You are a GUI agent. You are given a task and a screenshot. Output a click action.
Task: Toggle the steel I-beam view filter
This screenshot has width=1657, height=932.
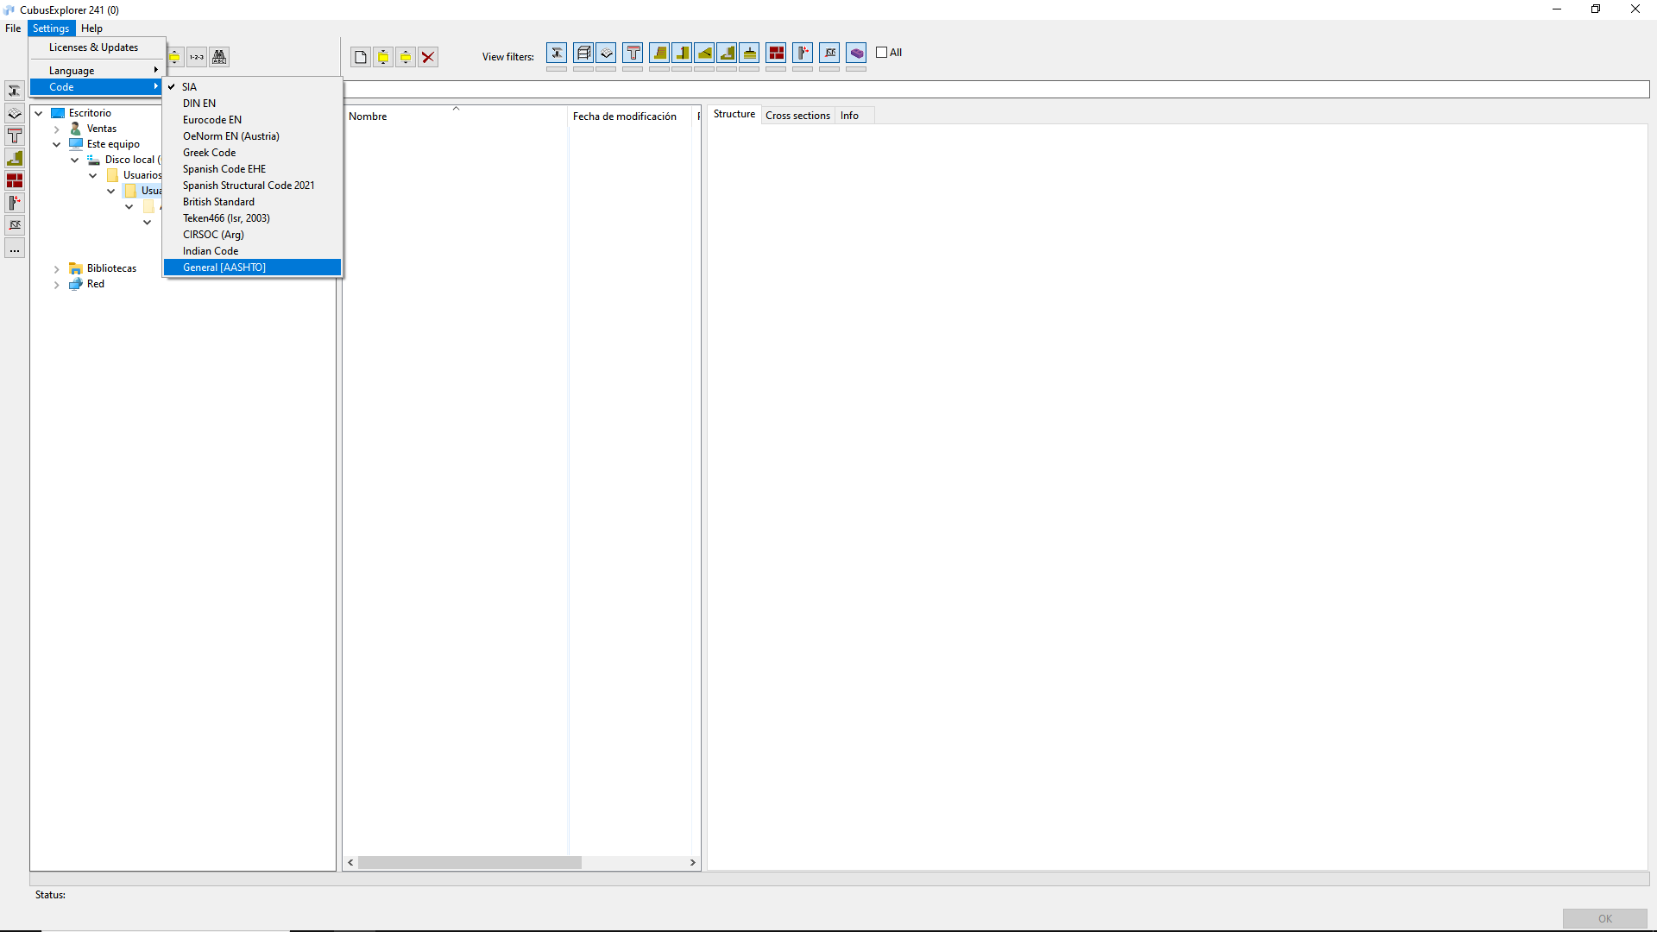click(557, 54)
